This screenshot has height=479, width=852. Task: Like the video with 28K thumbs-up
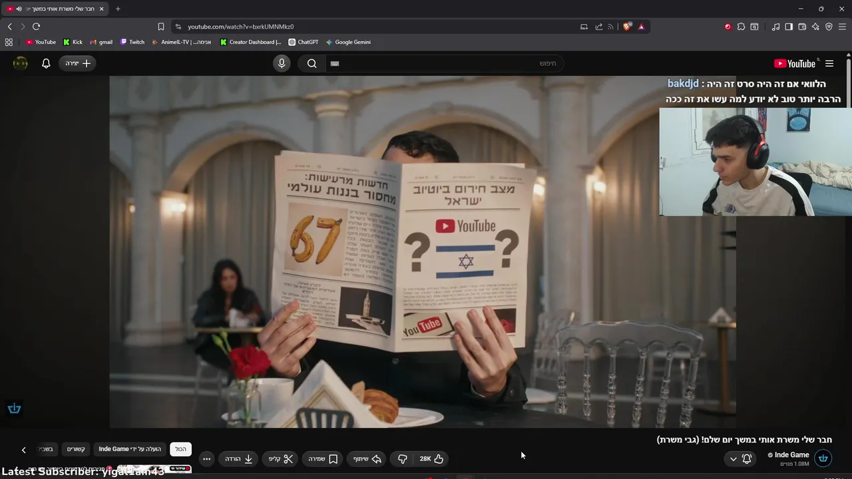pos(431,458)
